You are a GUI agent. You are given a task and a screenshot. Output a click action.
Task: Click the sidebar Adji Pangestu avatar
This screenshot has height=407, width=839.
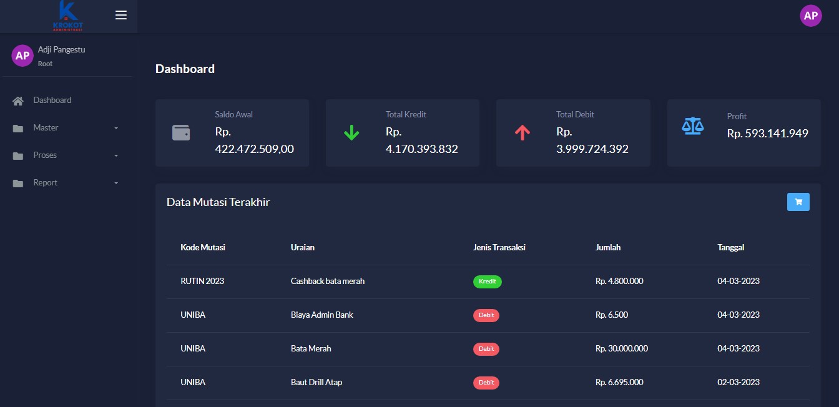pyautogui.click(x=22, y=56)
